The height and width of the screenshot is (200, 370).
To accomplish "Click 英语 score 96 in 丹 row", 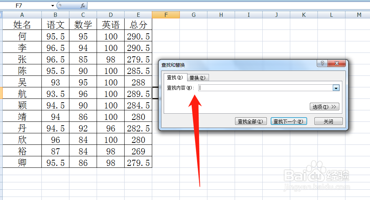I will (x=111, y=128).
